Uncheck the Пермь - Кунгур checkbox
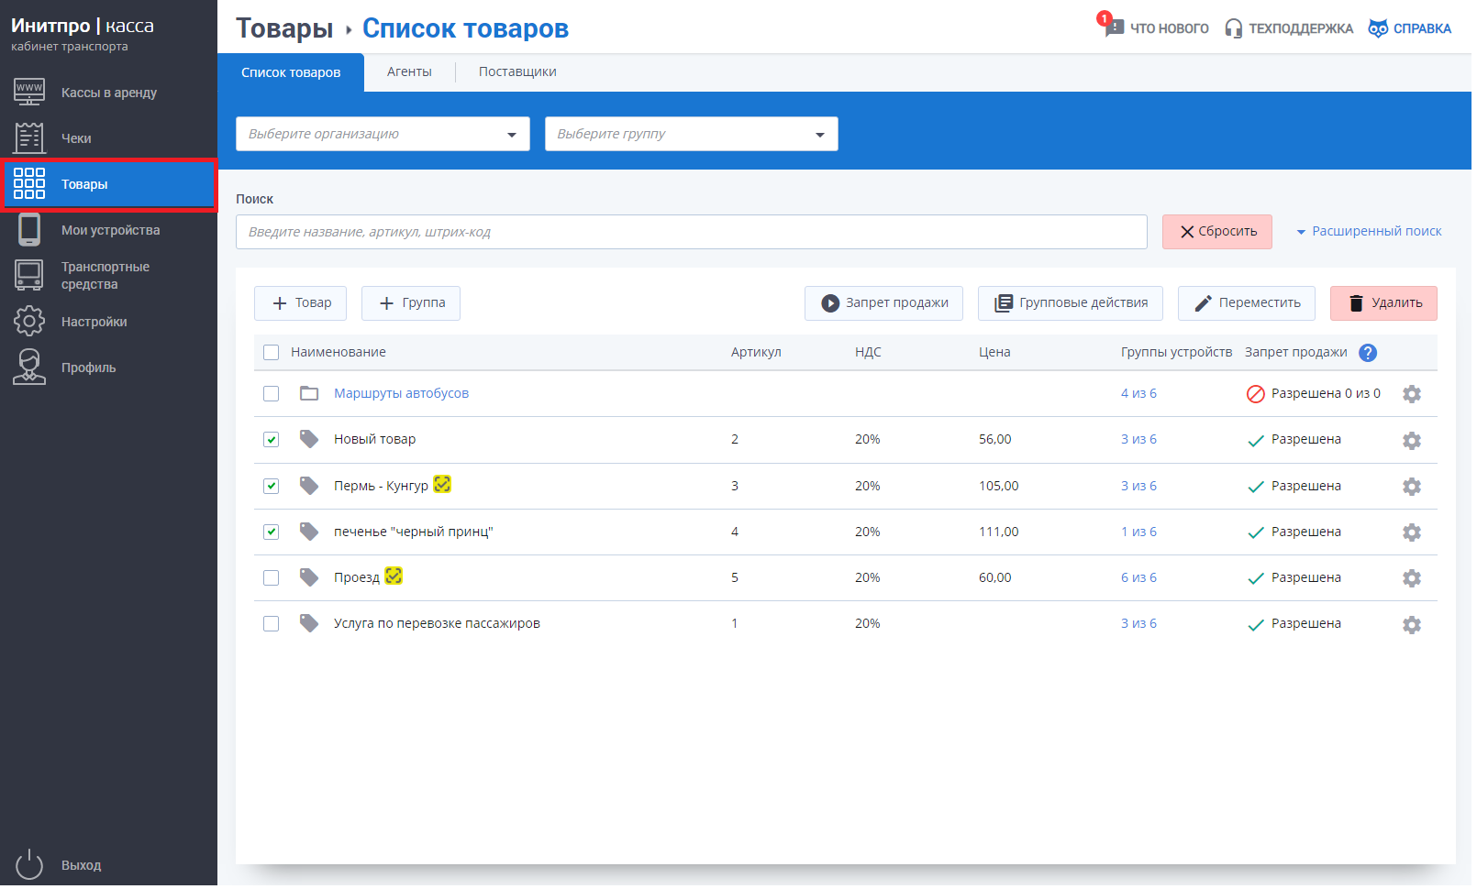This screenshot has width=1477, height=889. point(271,486)
